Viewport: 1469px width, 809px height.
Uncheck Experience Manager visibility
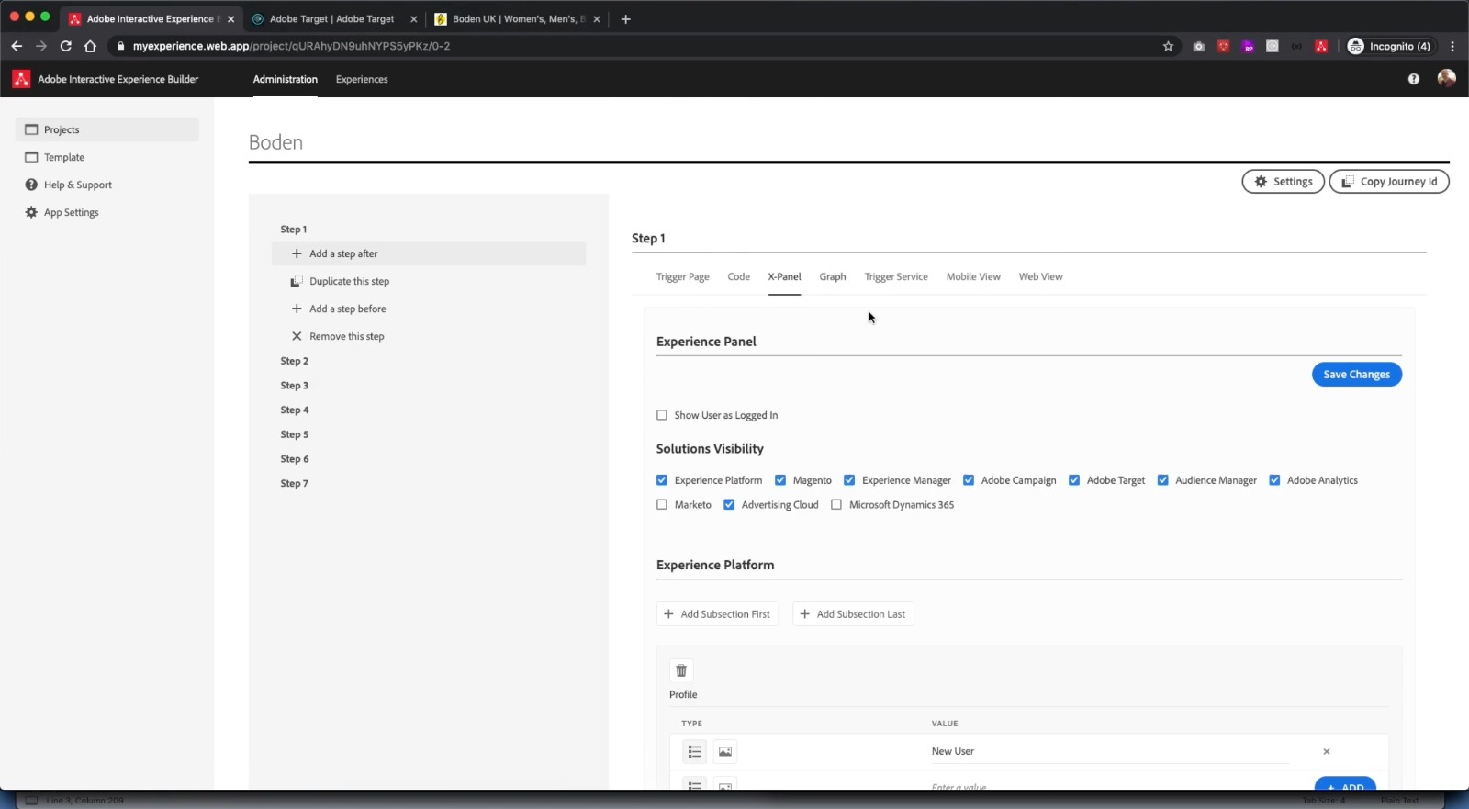(849, 480)
